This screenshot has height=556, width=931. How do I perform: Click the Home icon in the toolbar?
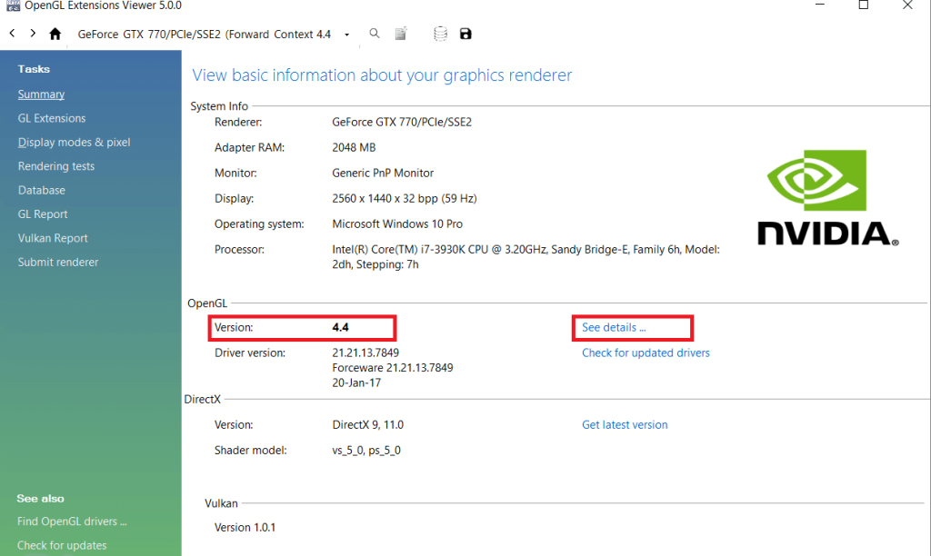click(55, 34)
